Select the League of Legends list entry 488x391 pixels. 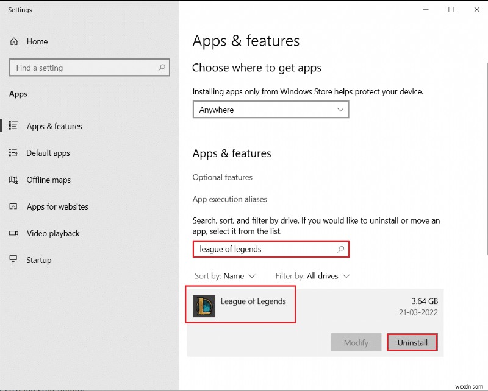[x=253, y=301]
